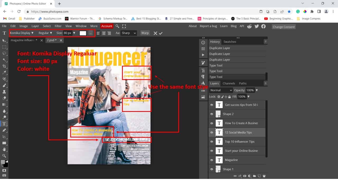Confirm text edit with checkmark icon
The width and height of the screenshot is (338, 190).
(161, 33)
